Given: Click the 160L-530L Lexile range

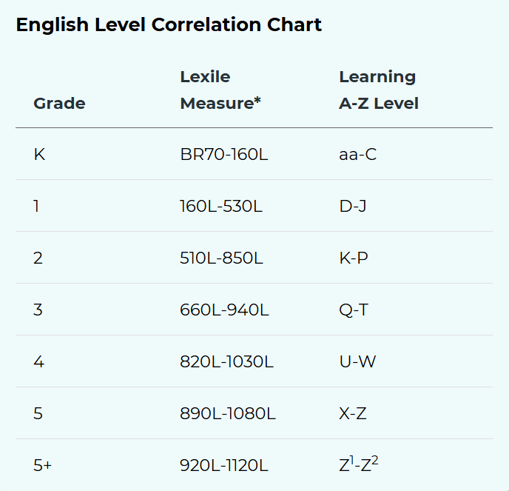Looking at the screenshot, I should [x=221, y=206].
